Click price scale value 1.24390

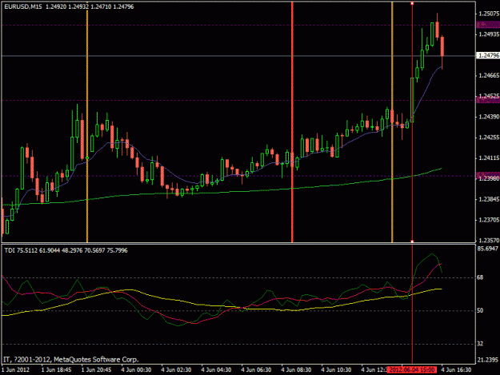tap(489, 117)
